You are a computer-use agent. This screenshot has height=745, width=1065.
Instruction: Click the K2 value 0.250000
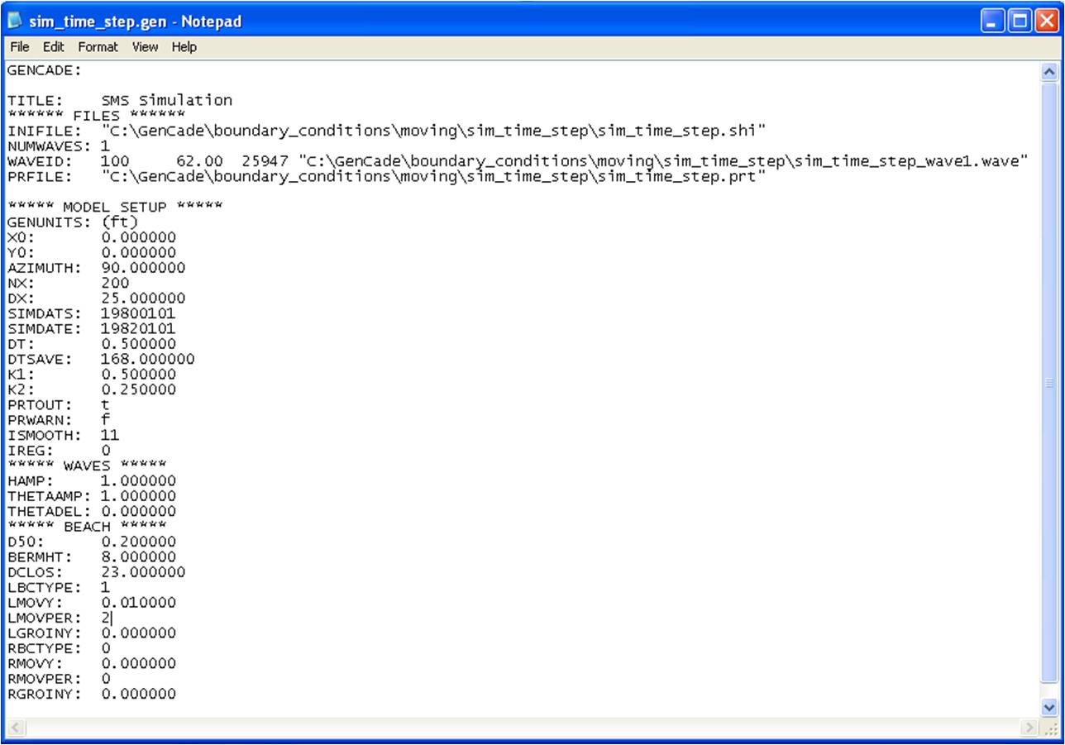tap(138, 389)
